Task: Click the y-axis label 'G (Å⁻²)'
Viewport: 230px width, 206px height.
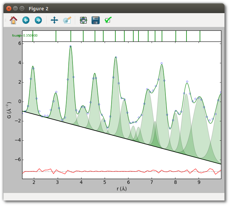Action: (10, 110)
